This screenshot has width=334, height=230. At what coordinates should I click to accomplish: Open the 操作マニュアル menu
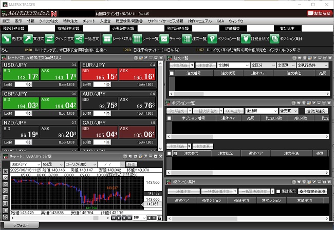pyautogui.click(x=200, y=21)
